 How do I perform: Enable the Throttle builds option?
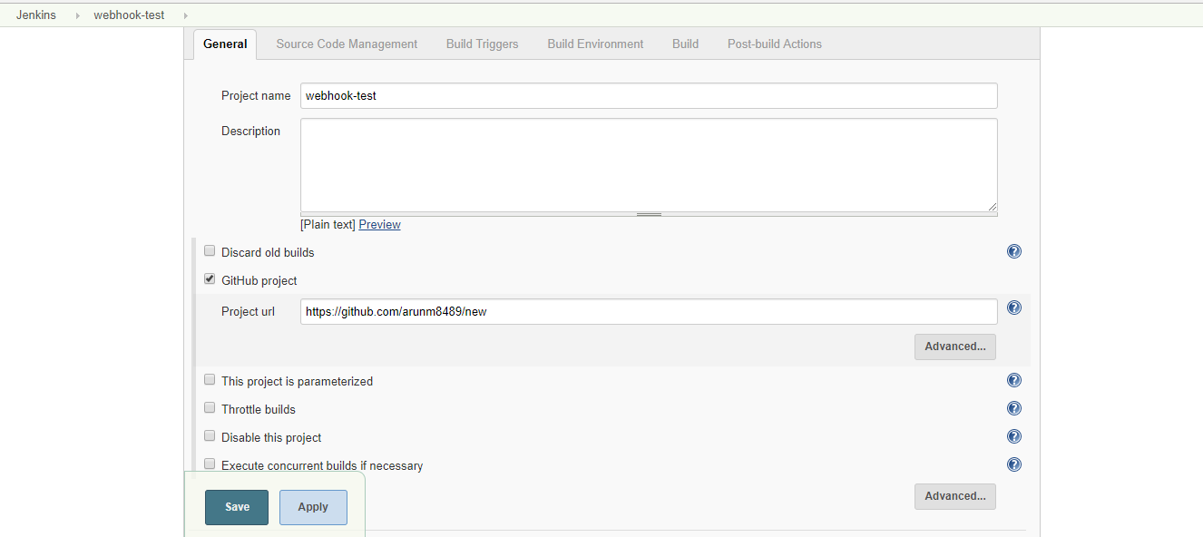(x=210, y=407)
